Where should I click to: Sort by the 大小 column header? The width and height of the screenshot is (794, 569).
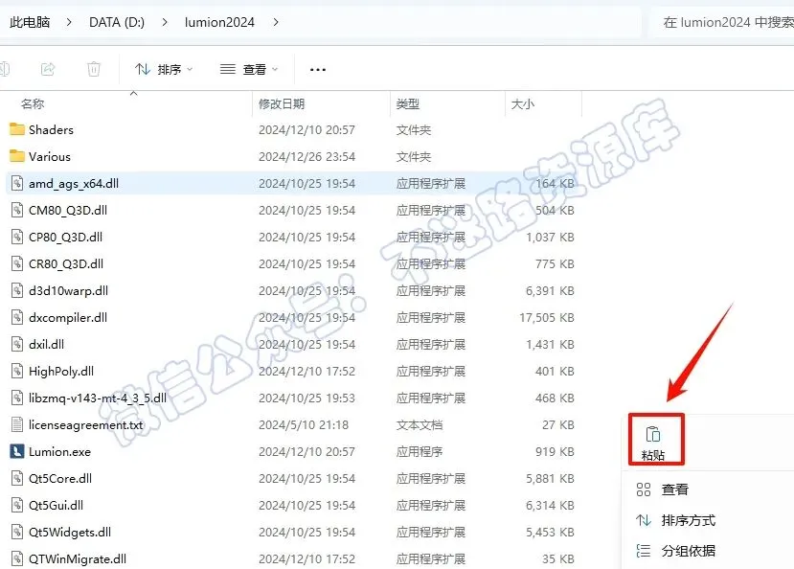[523, 103]
